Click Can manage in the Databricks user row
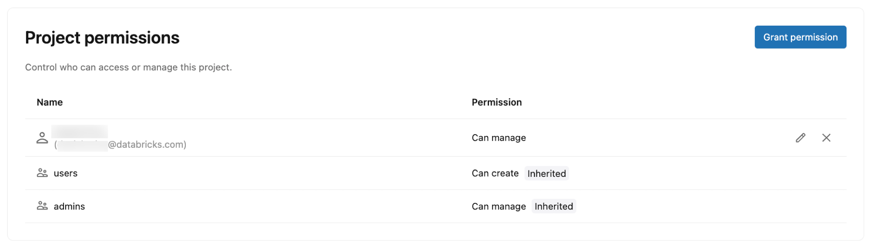Image resolution: width=870 pixels, height=246 pixels. pyautogui.click(x=499, y=138)
